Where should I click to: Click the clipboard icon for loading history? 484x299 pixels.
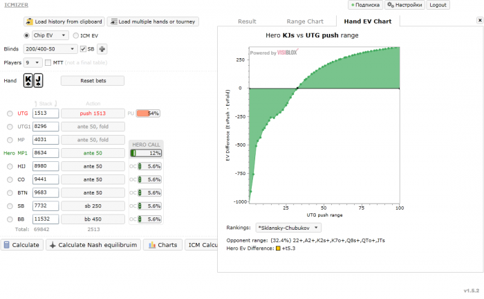pyautogui.click(x=29, y=21)
